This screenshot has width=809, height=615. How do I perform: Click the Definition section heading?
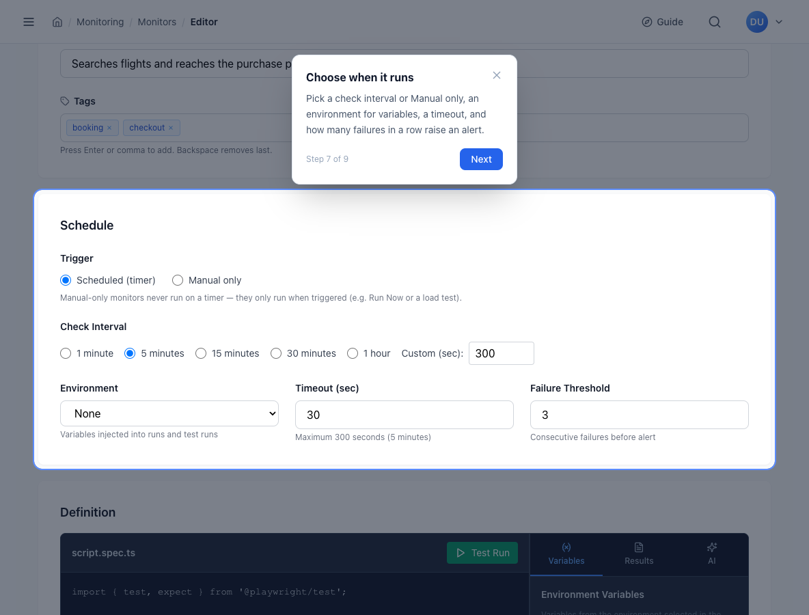click(x=87, y=512)
